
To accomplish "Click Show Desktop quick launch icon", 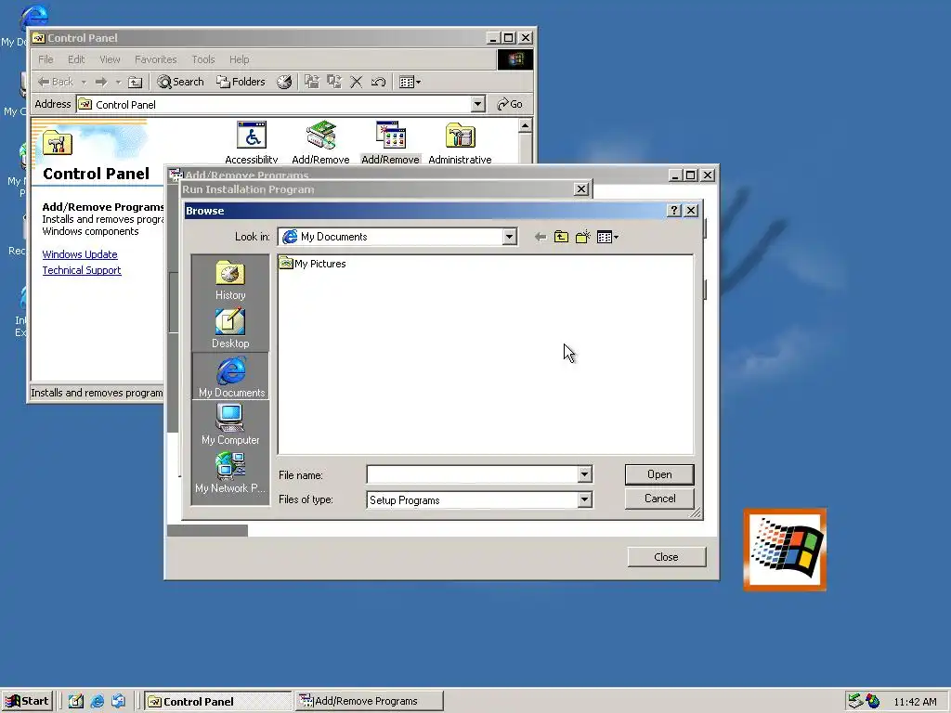I will pos(76,702).
